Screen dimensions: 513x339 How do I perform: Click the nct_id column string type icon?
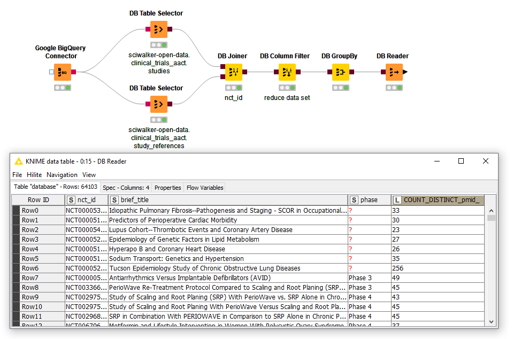coord(71,200)
